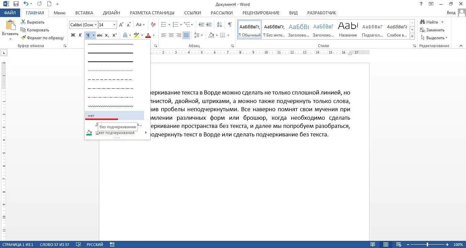466x248 pixels.
Task: Click Выделить (Select) button
Action: [x=434, y=38]
